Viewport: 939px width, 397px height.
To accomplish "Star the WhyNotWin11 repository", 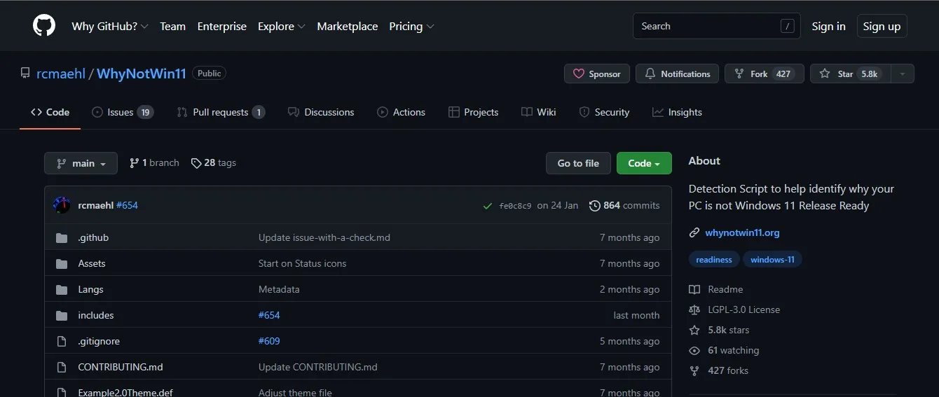I will point(849,74).
